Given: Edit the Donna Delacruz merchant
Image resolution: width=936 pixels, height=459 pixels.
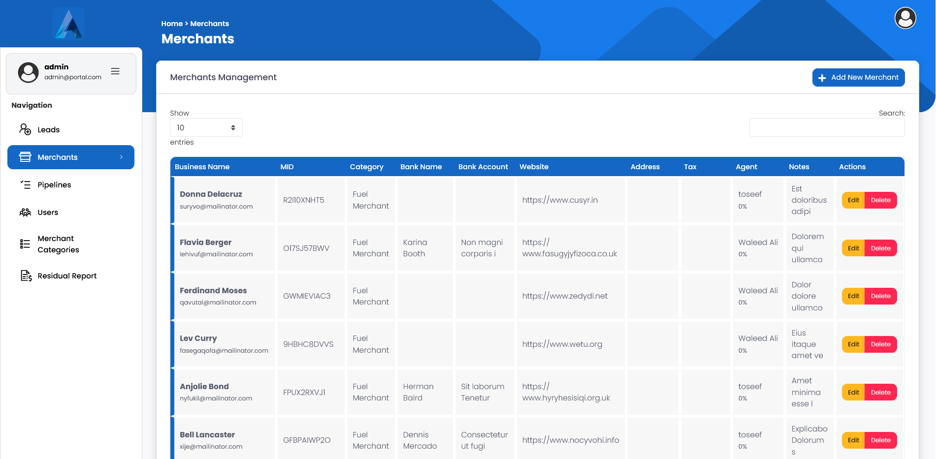Looking at the screenshot, I should point(853,200).
